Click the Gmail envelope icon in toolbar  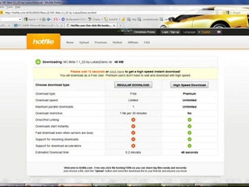(x=56, y=19)
